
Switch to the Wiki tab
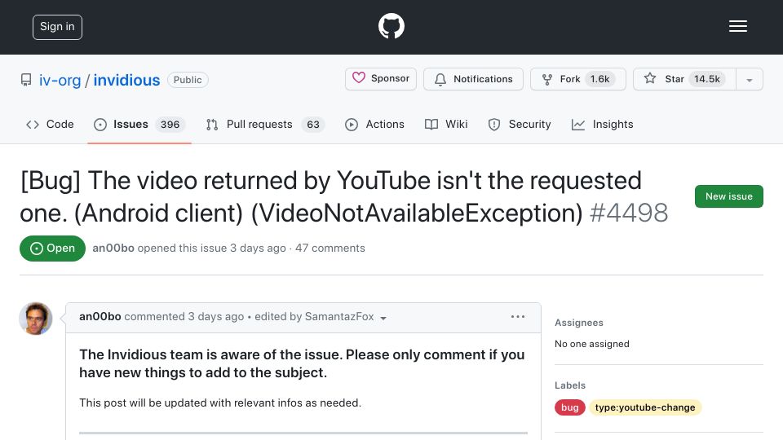coord(446,124)
